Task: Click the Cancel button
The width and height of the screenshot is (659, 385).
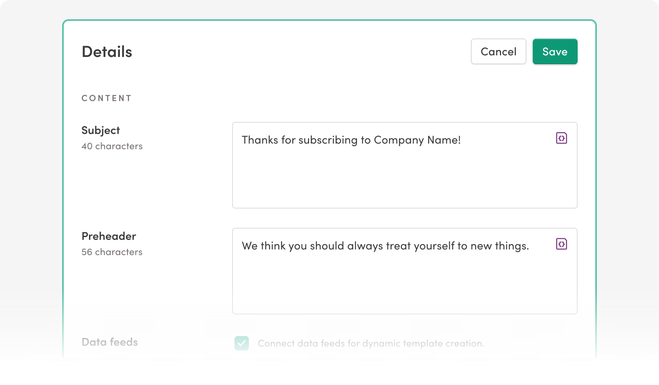Action: [498, 51]
